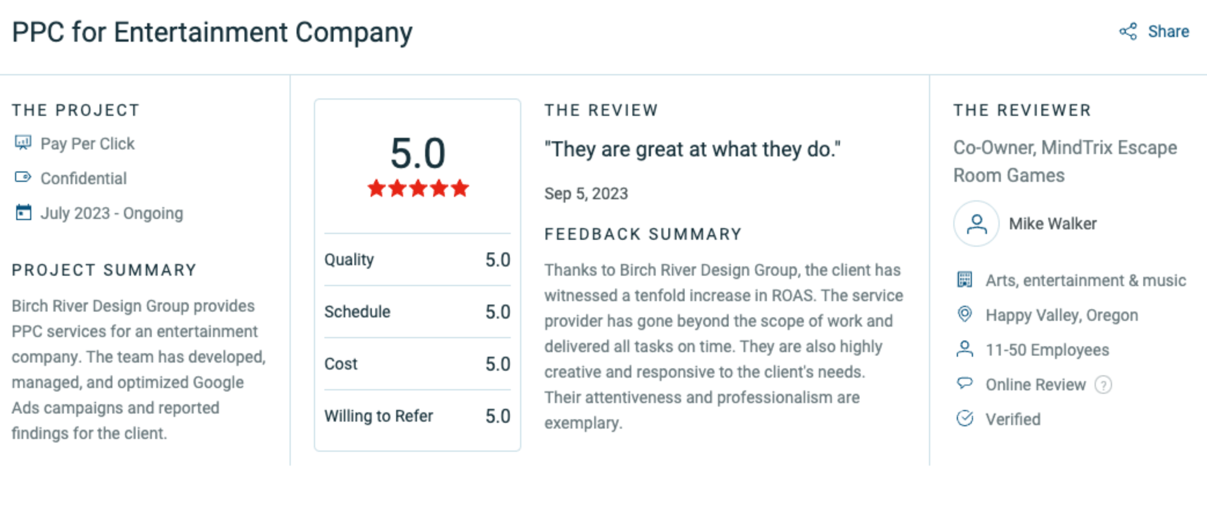1207x505 pixels.
Task: Click Mike Walker's profile avatar icon
Action: (x=976, y=224)
